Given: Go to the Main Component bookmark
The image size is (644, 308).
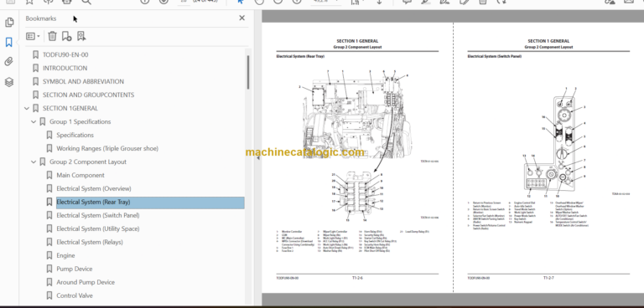Looking at the screenshot, I should click(80, 175).
